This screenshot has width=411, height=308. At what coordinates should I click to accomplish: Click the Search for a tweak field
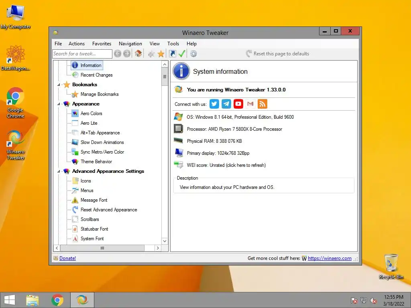82,54
